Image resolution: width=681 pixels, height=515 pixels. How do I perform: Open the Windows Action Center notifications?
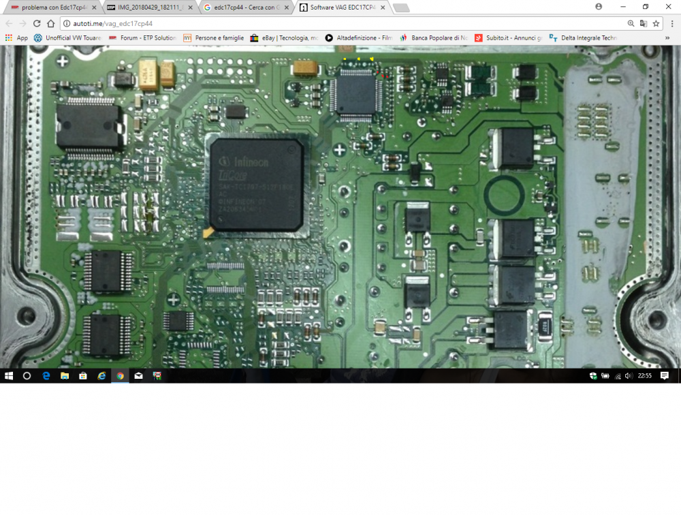point(665,375)
